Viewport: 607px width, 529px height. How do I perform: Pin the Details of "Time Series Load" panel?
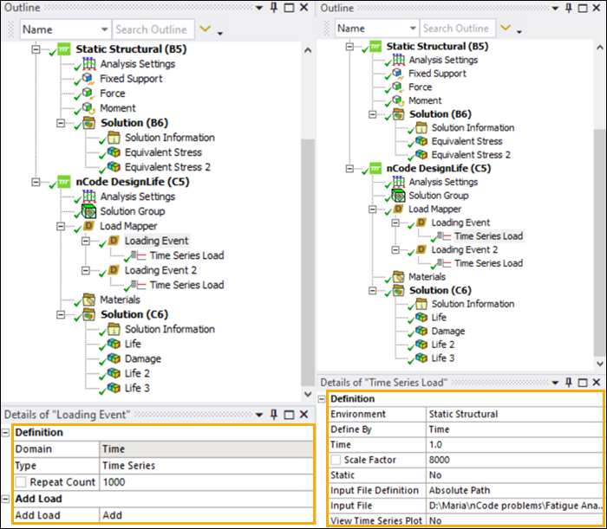point(570,382)
